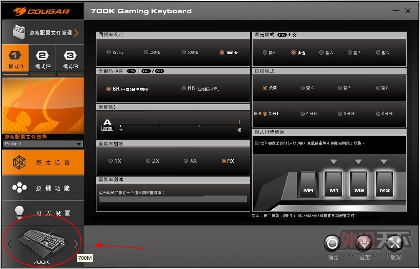The image size is (420, 269).
Task: Click the triangle above M3 key
Action: tap(384, 162)
